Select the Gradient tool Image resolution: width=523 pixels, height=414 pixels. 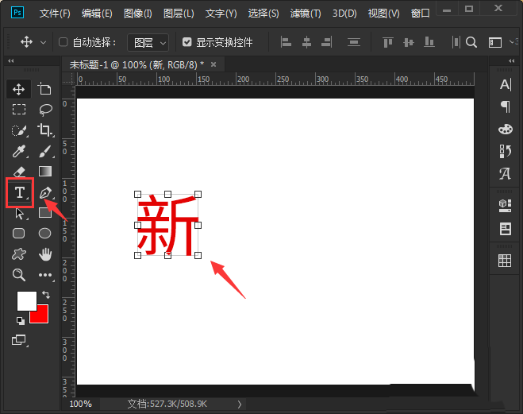point(44,172)
